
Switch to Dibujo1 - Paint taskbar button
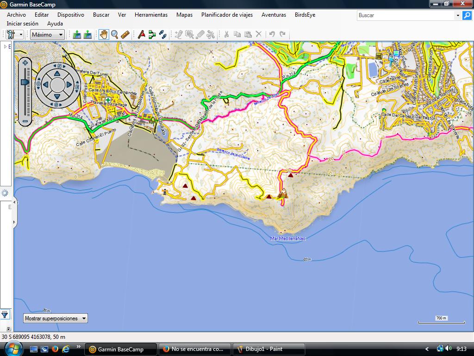269,349
